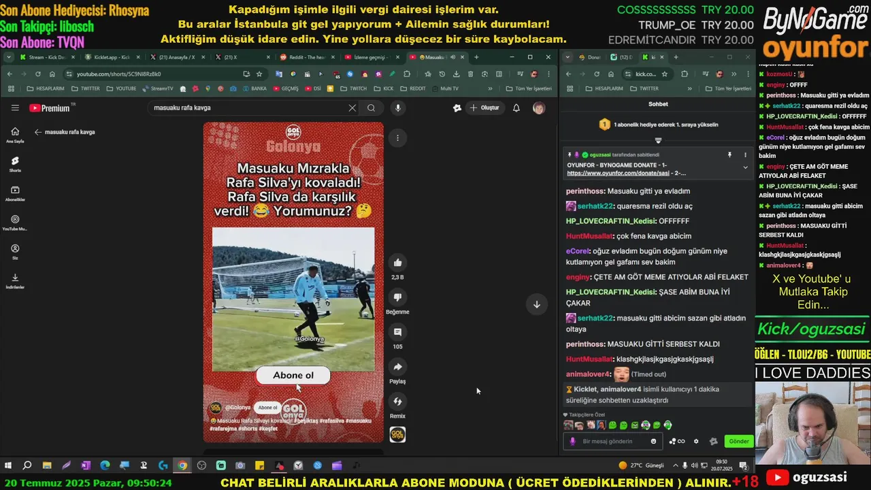871x490 pixels.
Task: Open tab search dropdown in Kick window
Action: tap(568, 57)
